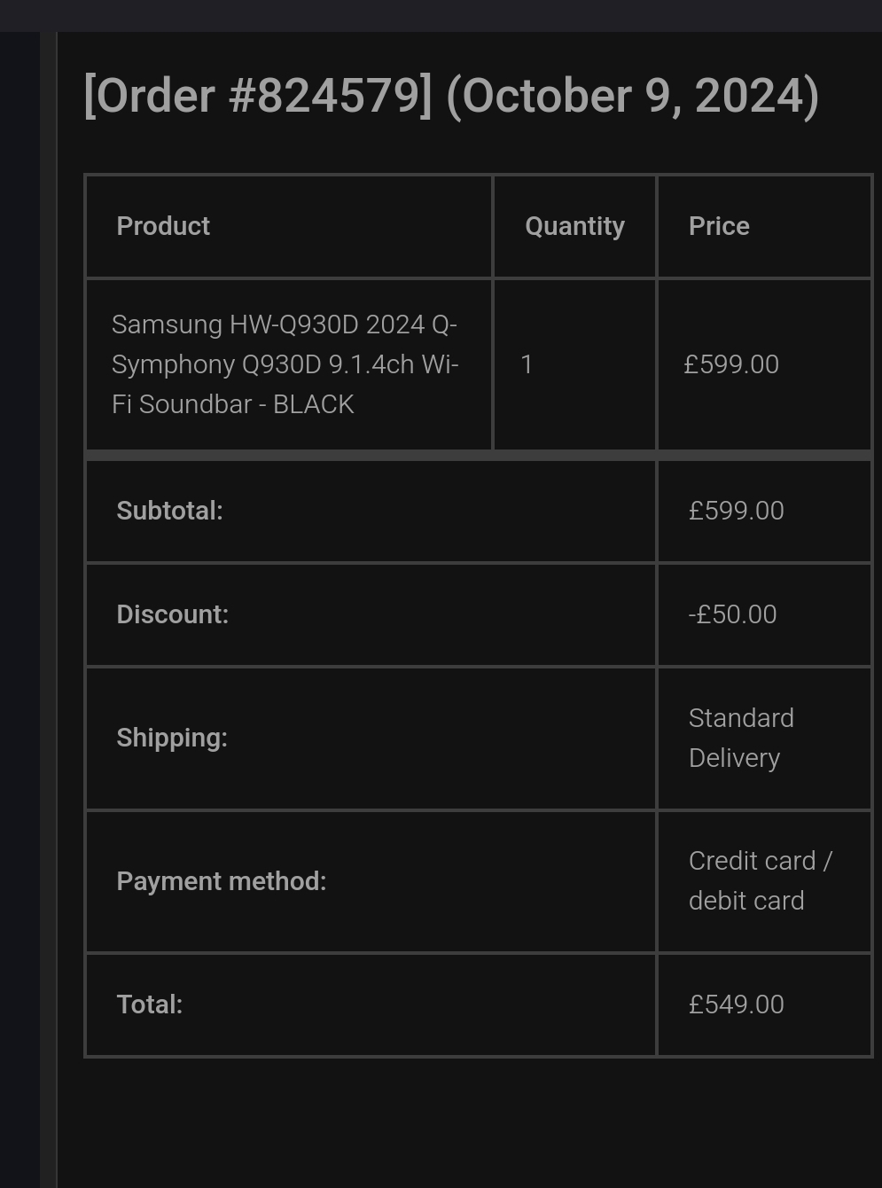The image size is (882, 1188).
Task: Click the £599.00 subtotal amount
Action: pos(737,511)
